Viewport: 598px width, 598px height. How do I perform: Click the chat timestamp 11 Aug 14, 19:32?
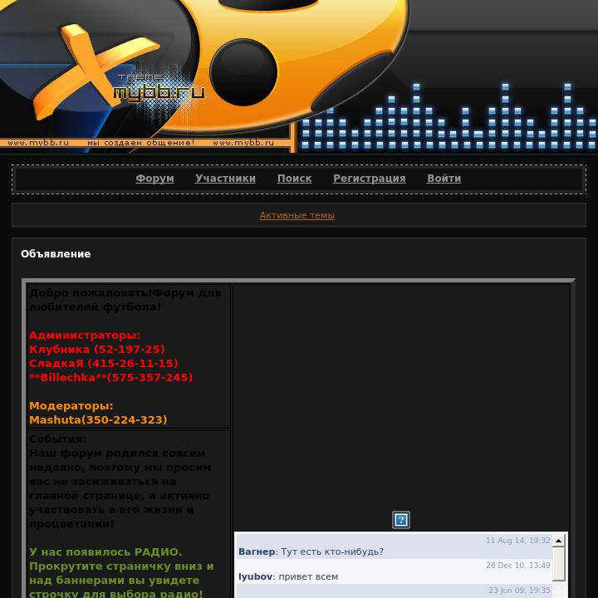(518, 541)
